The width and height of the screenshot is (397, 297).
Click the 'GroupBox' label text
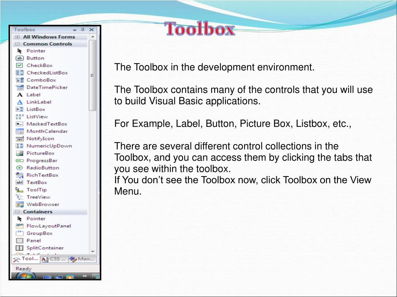click(x=40, y=233)
